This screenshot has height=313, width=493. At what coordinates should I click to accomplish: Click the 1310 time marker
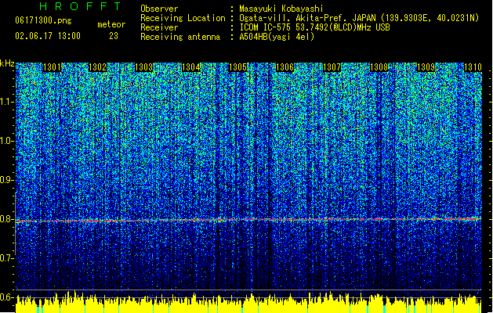[473, 67]
